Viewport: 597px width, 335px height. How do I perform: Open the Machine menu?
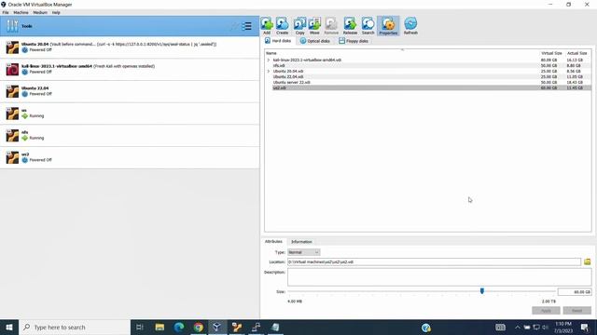[x=21, y=12]
